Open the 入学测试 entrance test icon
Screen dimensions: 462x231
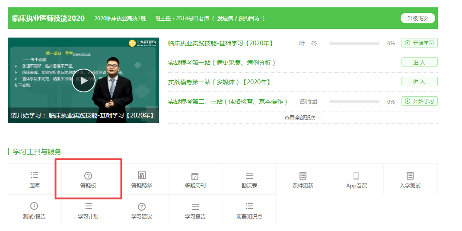point(410,176)
